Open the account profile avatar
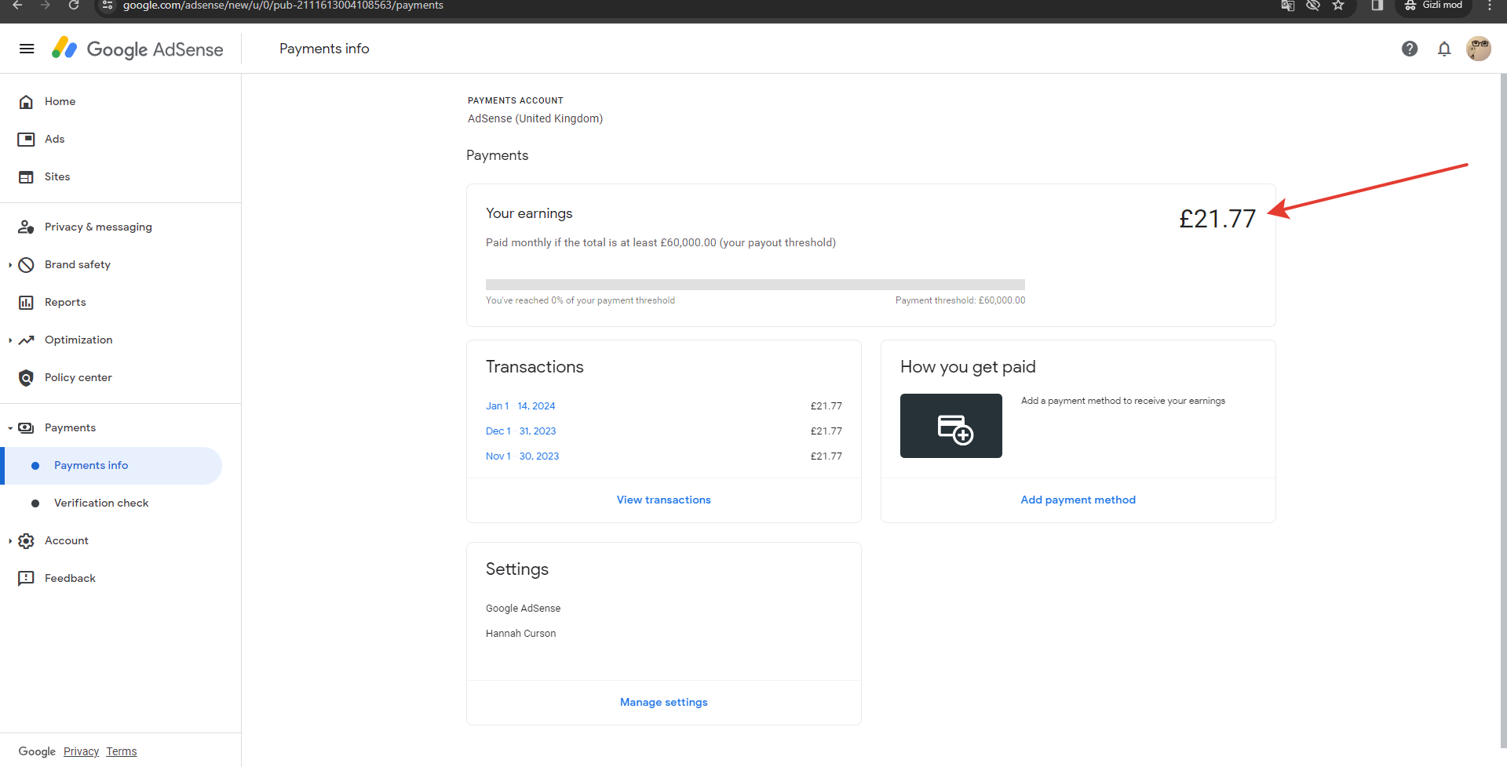This screenshot has height=767, width=1507. (x=1479, y=49)
